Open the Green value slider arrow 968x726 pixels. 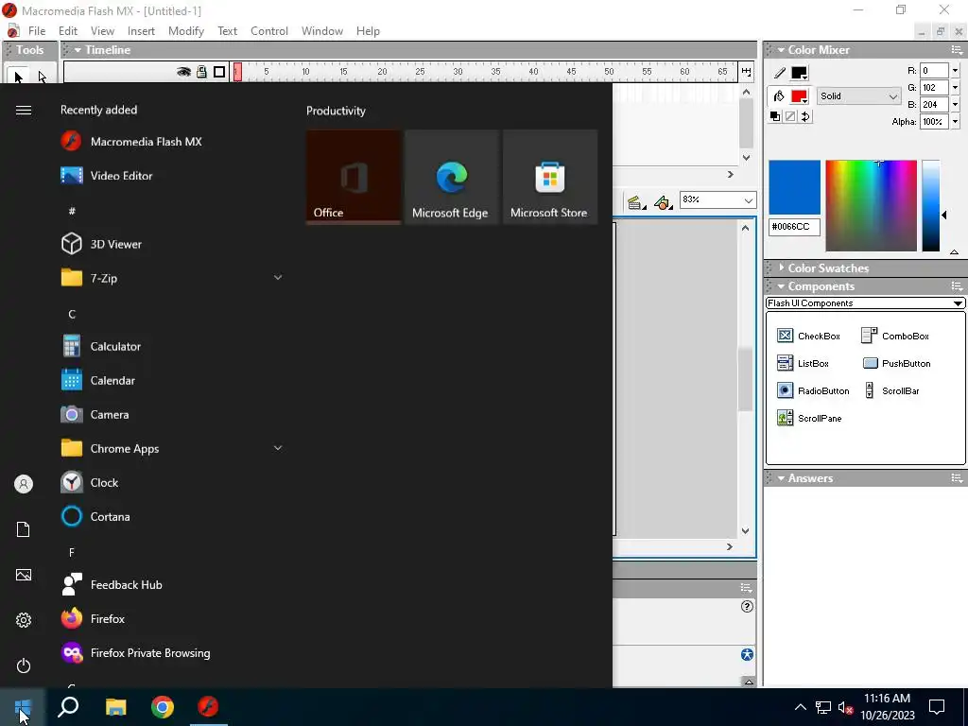[x=955, y=88]
